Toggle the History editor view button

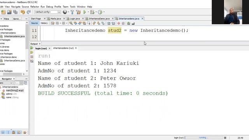pos(44,23)
